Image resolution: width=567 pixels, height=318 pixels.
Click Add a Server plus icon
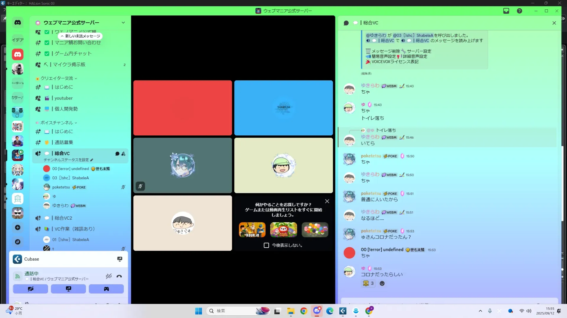(18, 227)
